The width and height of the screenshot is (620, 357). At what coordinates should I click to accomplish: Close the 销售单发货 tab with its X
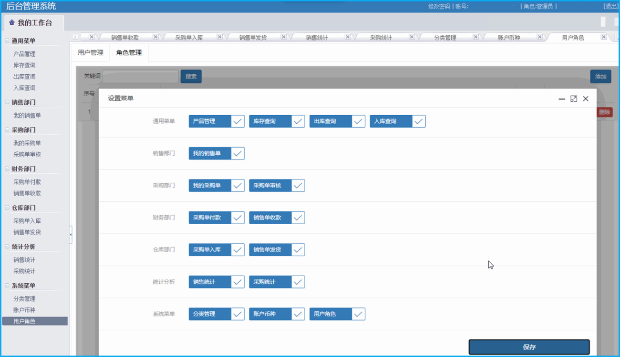283,37
